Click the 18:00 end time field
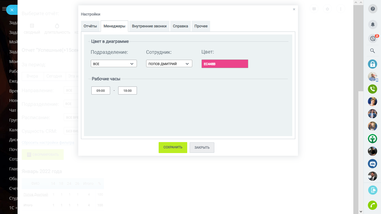The width and height of the screenshot is (381, 214). click(x=127, y=91)
